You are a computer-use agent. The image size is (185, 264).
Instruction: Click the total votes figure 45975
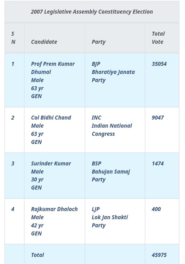click(x=159, y=255)
